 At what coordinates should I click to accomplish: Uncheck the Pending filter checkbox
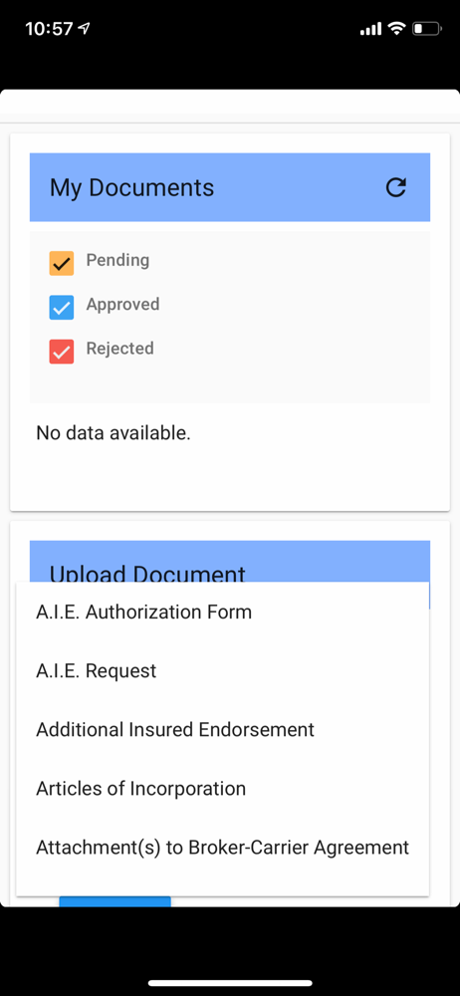coord(62,264)
